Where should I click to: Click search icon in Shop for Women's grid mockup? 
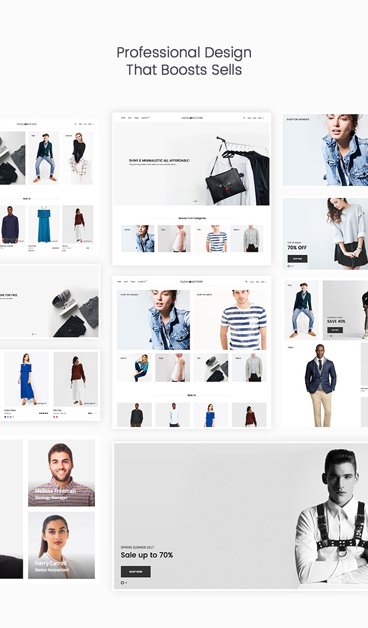coord(246,282)
